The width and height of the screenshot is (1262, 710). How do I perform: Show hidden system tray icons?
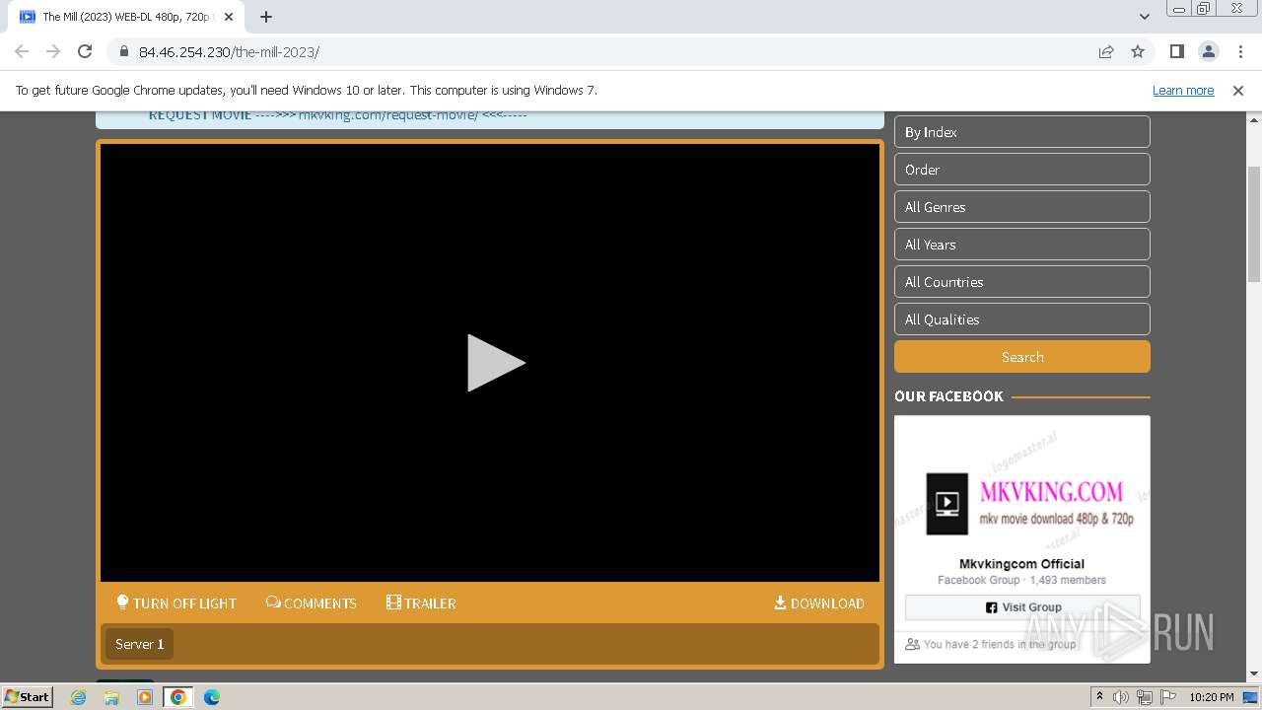click(1099, 697)
